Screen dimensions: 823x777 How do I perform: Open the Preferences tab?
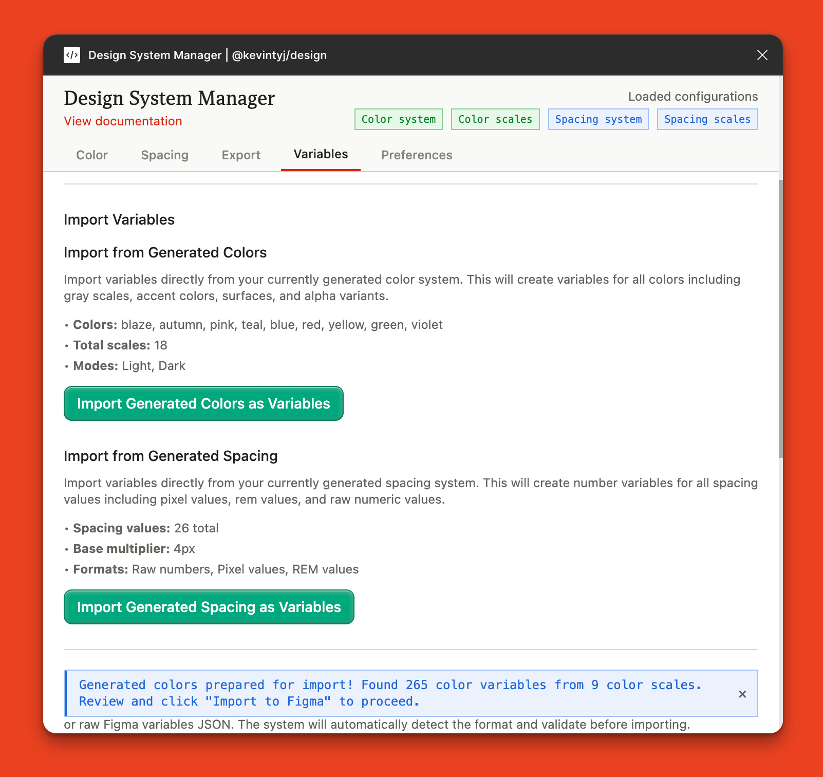[x=416, y=155]
